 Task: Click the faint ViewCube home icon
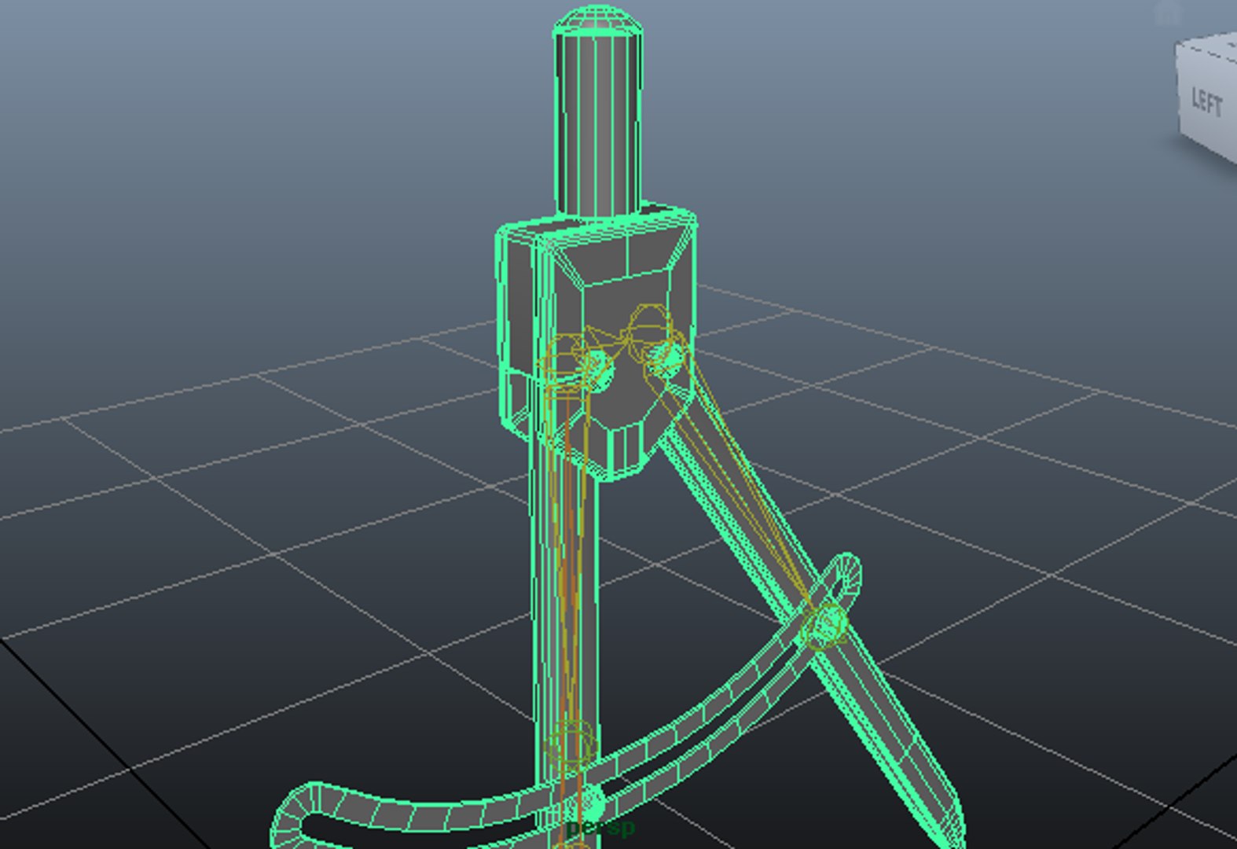tap(1169, 12)
